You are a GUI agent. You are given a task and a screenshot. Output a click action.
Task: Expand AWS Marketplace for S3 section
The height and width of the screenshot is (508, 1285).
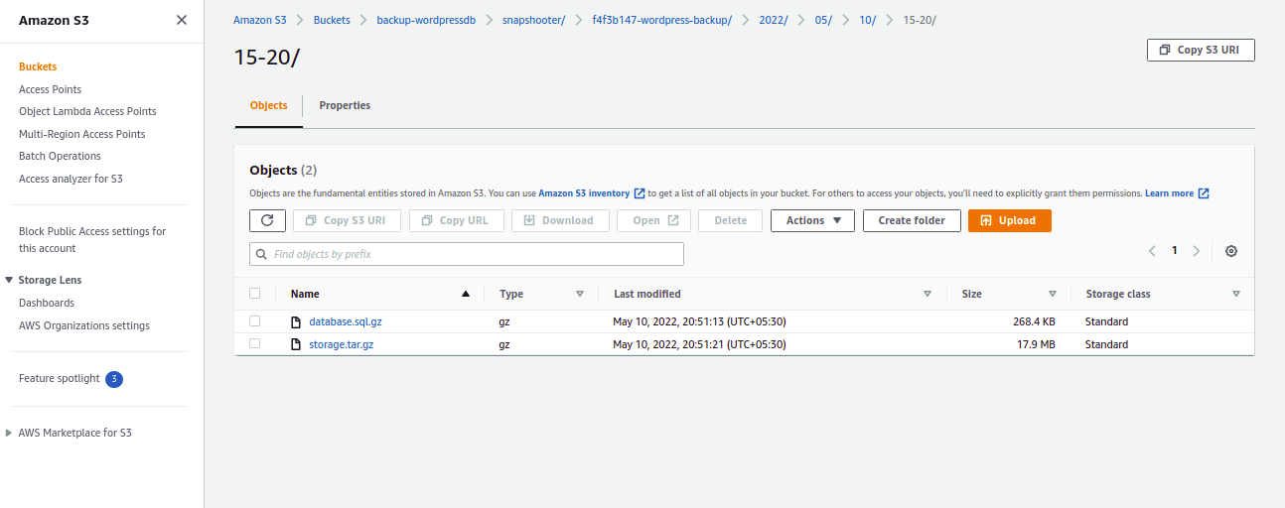(x=9, y=433)
